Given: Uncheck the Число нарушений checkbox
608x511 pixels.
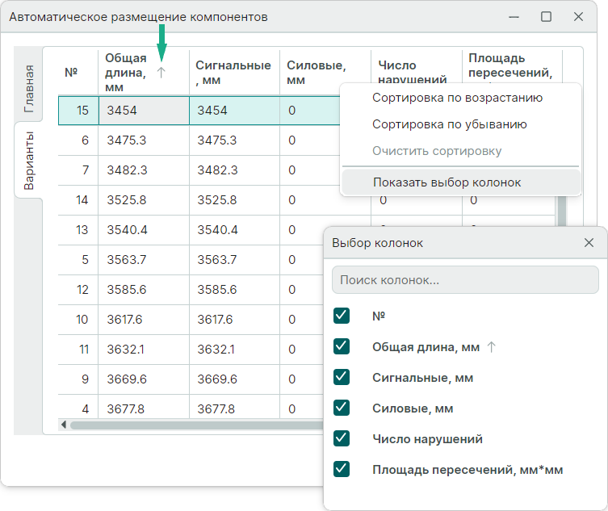Looking at the screenshot, I should coord(342,438).
